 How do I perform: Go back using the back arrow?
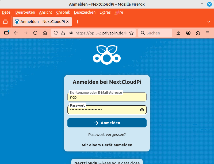coord(16,33)
